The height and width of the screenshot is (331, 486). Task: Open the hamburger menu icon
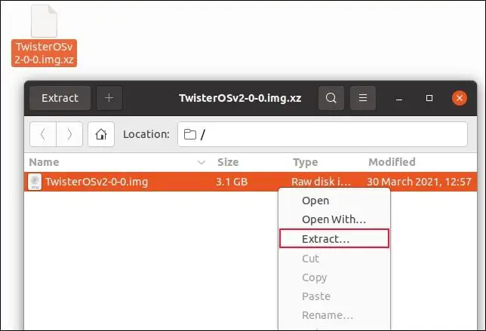363,98
